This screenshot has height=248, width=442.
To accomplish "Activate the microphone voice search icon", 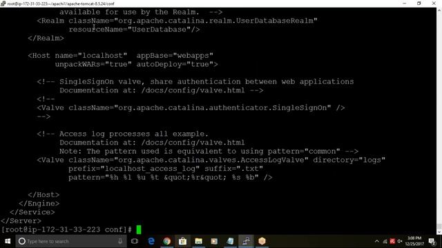I will [x=120, y=241].
